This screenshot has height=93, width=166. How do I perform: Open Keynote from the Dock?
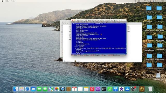tap(115, 89)
